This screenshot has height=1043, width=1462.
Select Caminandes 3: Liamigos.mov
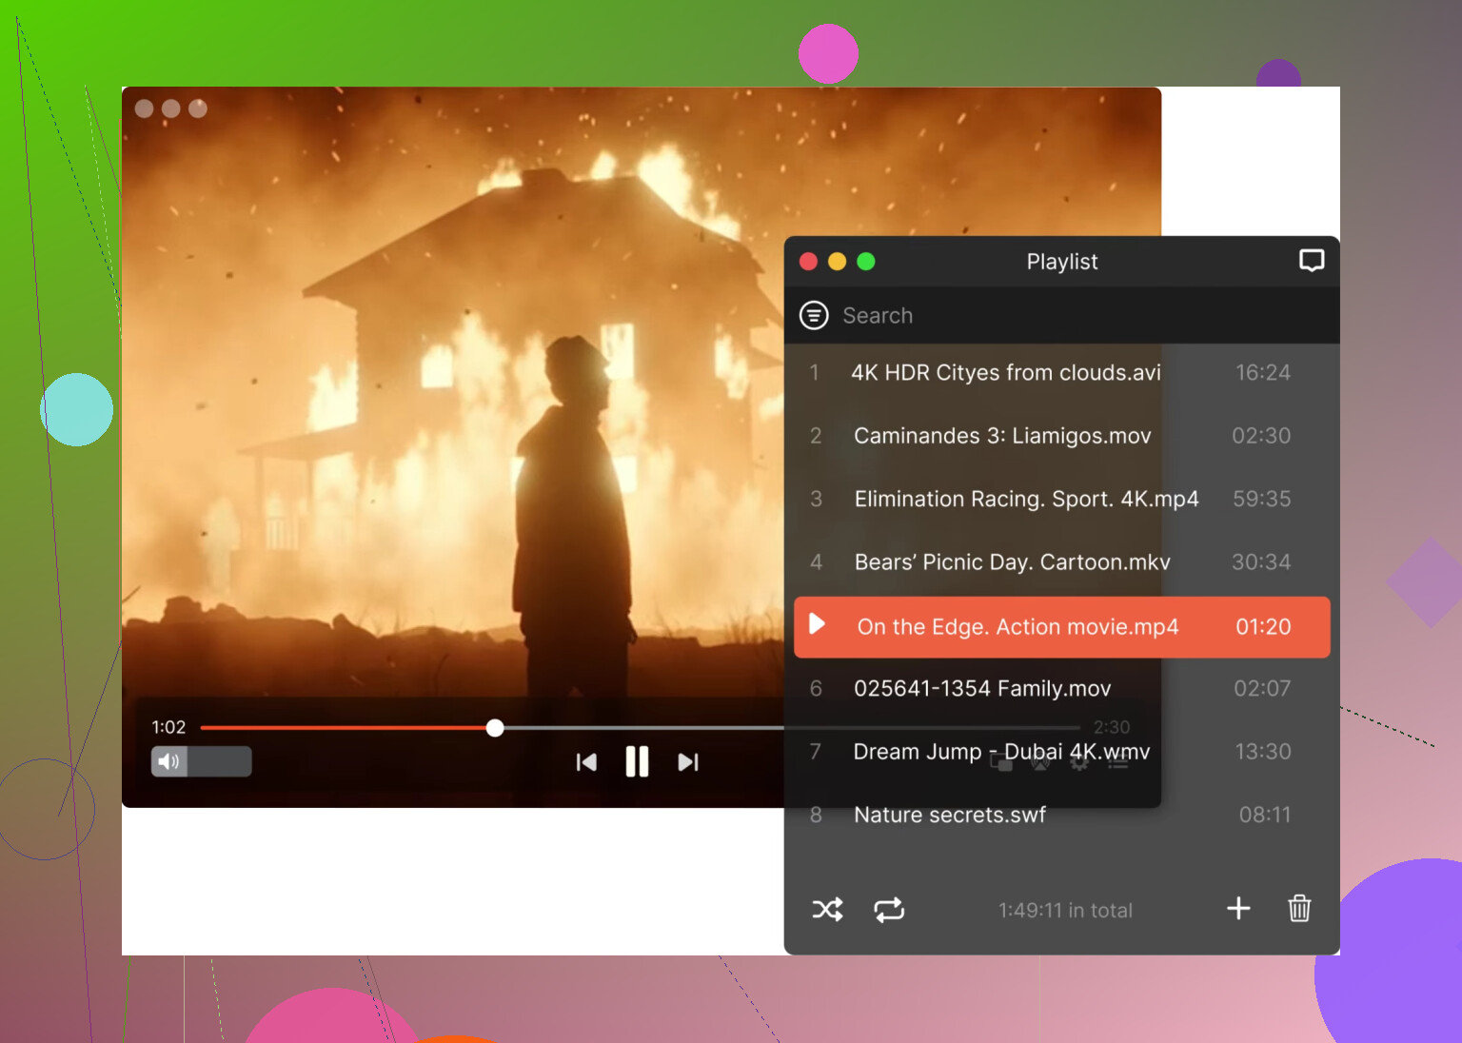(x=1002, y=436)
